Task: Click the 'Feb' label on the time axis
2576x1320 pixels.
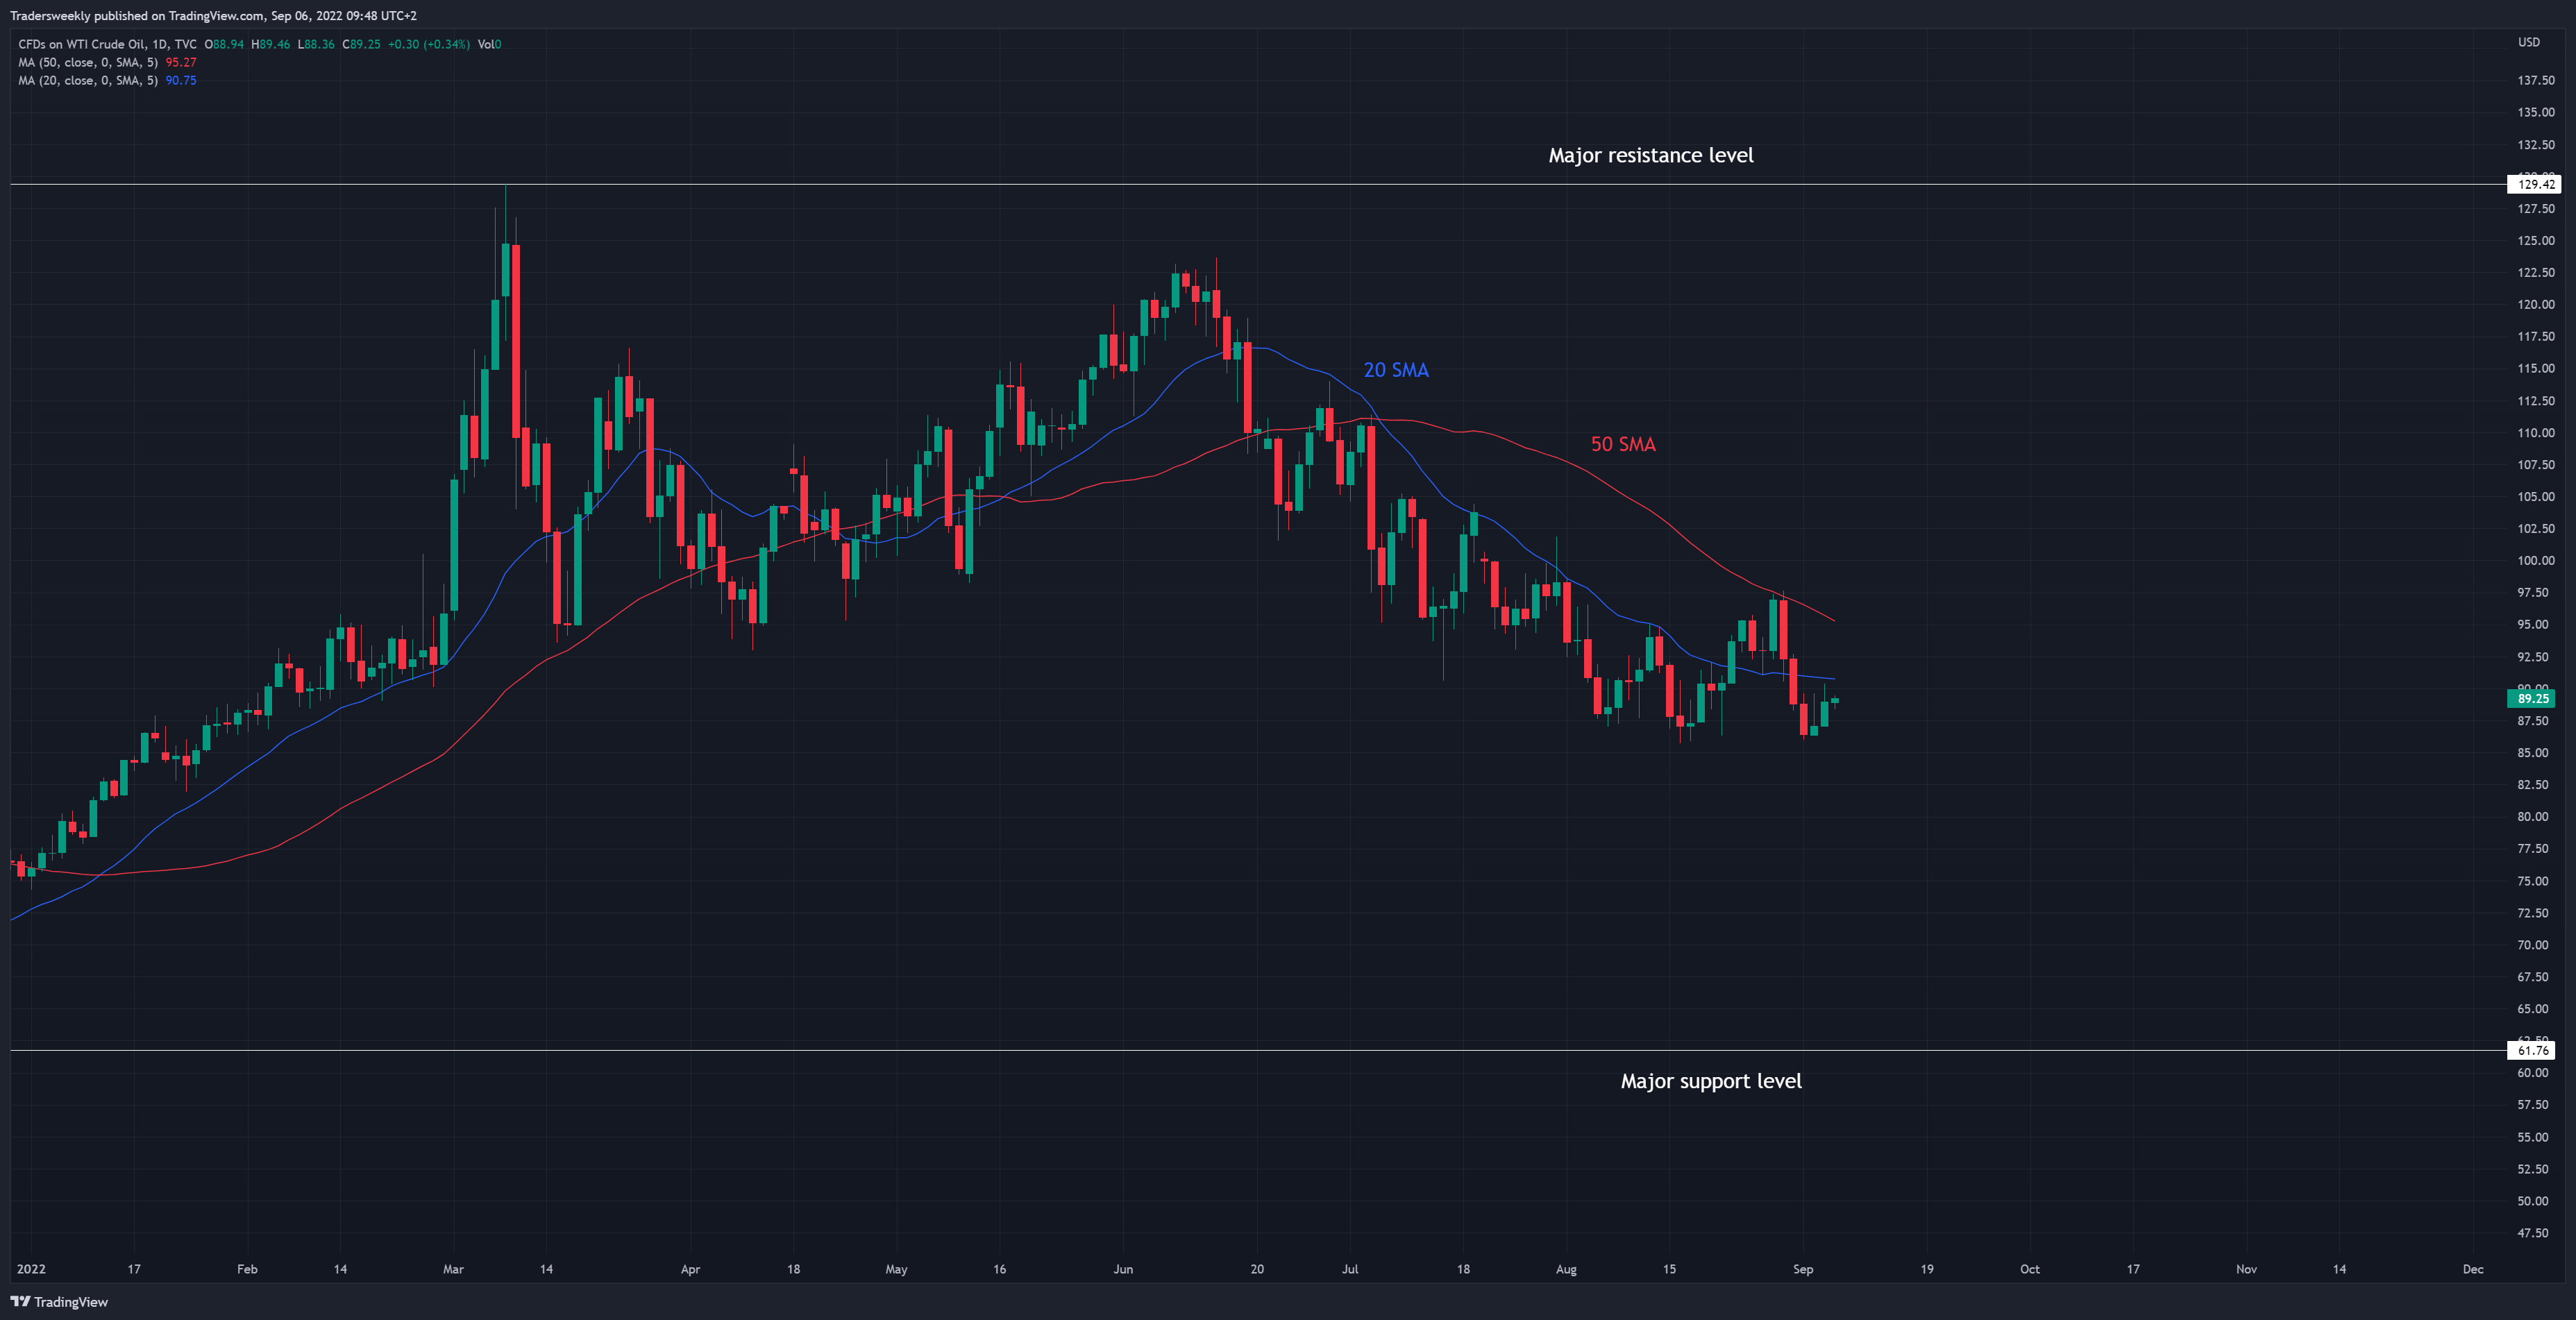Action: pyautogui.click(x=247, y=1269)
